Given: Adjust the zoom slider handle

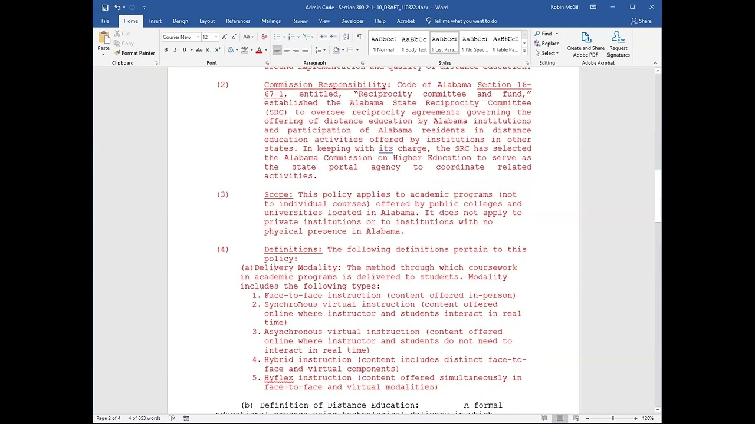Looking at the screenshot, I should (612, 418).
